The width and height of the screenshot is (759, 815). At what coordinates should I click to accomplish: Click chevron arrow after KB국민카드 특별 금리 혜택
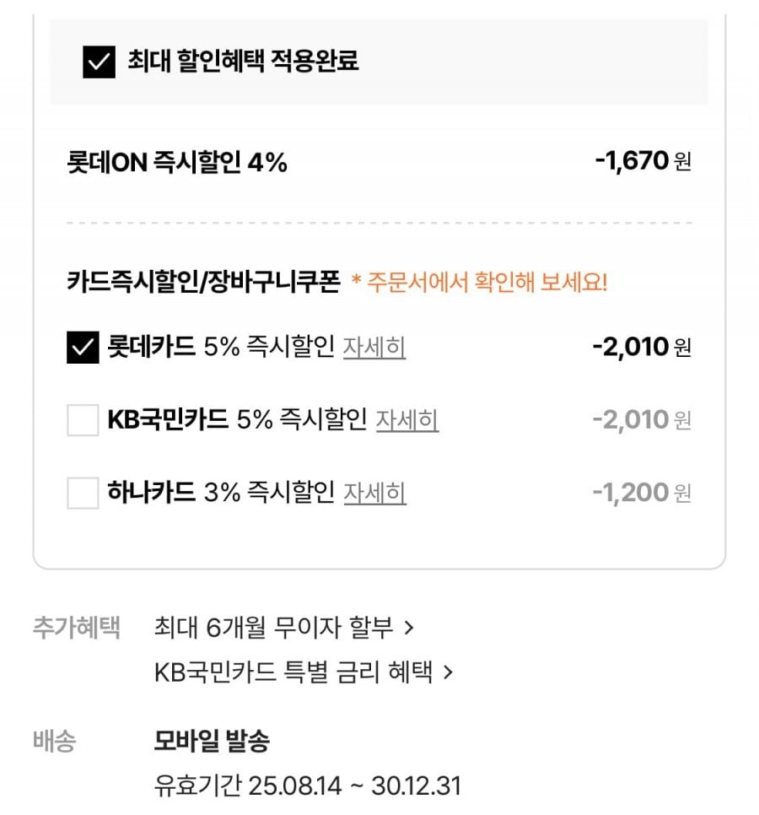point(448,672)
